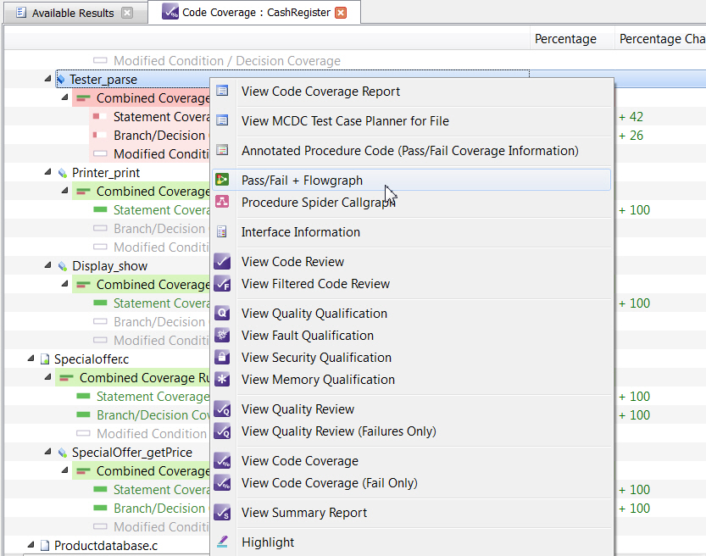Screen dimensions: 706x556
Task: Click the Pass/Fail + Flowgraph icon
Action: 222,181
